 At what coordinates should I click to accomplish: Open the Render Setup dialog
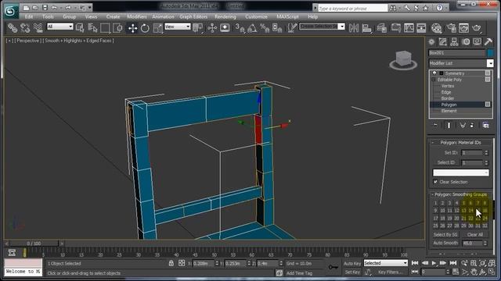click(451, 28)
